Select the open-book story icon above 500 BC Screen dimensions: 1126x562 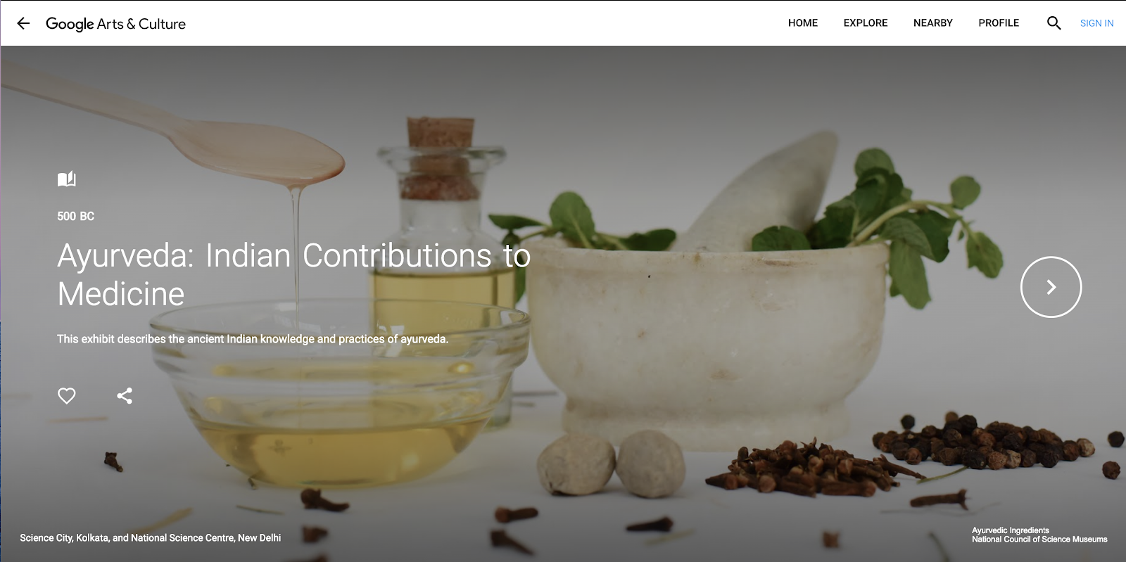66,179
